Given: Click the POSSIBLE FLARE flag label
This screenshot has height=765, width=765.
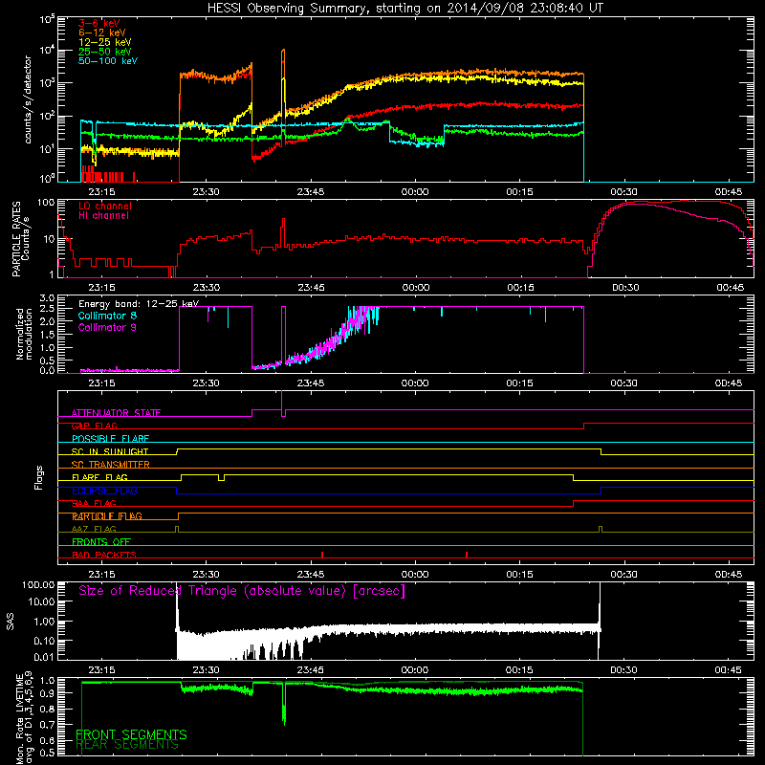Looking at the screenshot, I should pos(110,439).
